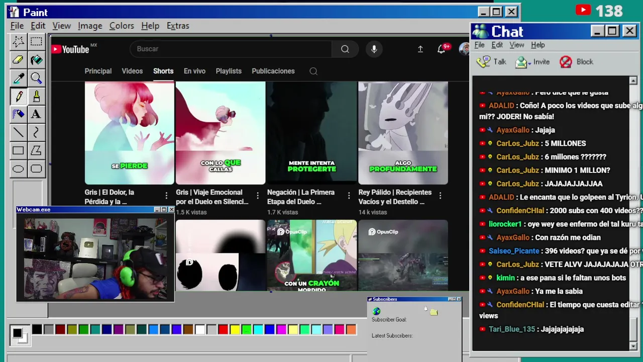Click the YouTube Buscar search field
The image size is (643, 362).
(x=231, y=49)
